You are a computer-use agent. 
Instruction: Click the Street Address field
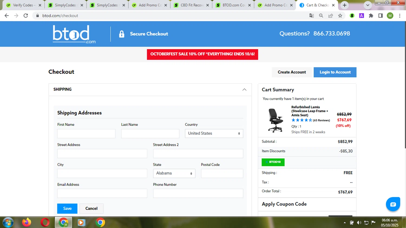[102, 154]
